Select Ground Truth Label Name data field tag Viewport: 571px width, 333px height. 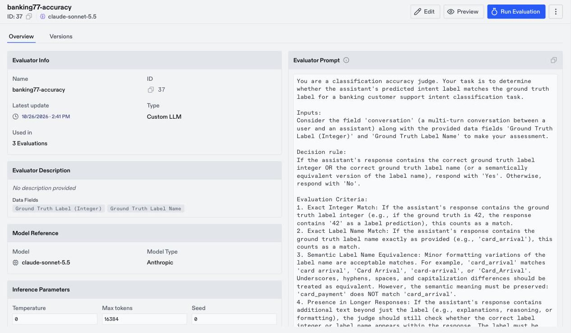click(x=146, y=208)
